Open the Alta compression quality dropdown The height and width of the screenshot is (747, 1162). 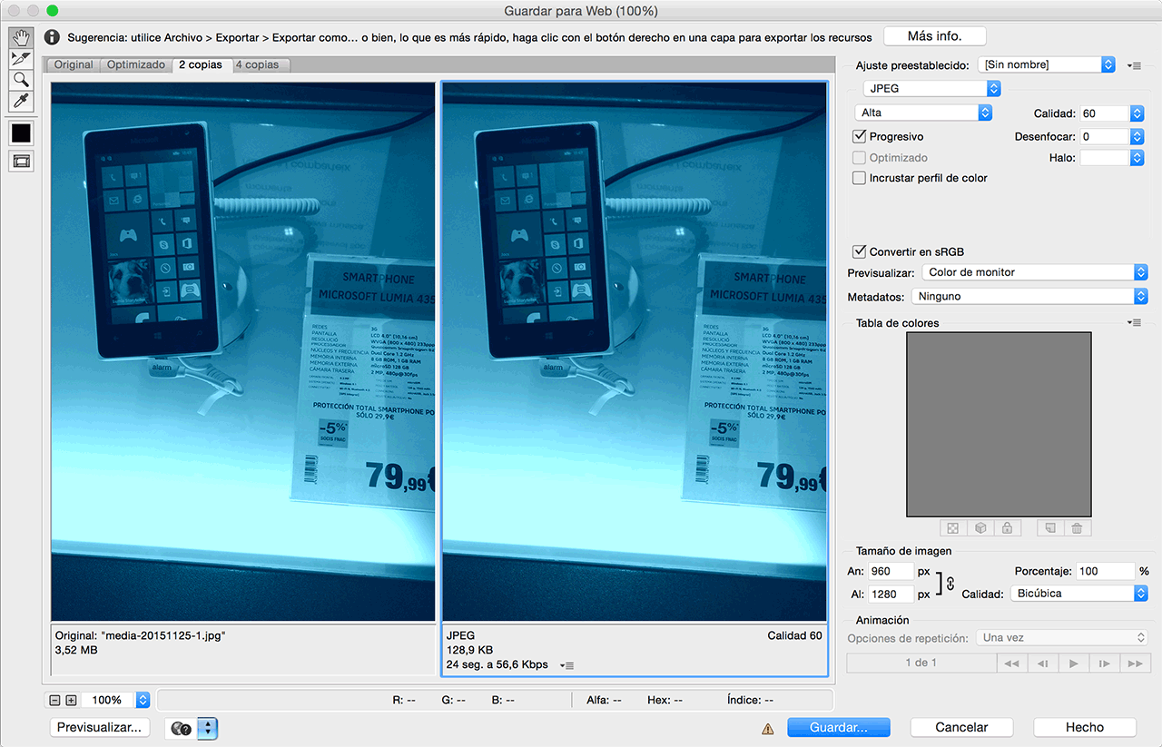click(923, 113)
